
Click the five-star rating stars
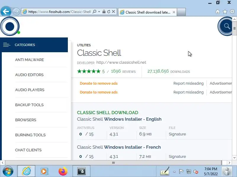89,71
